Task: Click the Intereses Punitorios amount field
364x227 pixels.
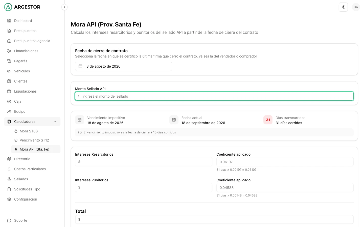Action: point(144,187)
